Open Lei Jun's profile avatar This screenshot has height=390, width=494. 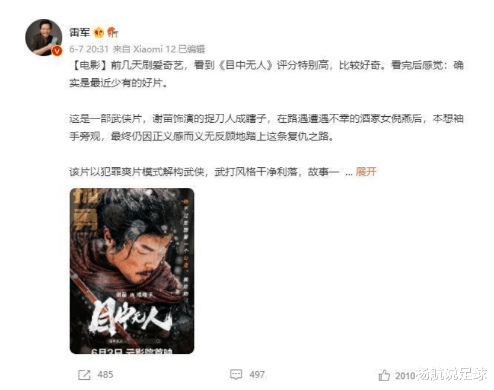(x=43, y=37)
